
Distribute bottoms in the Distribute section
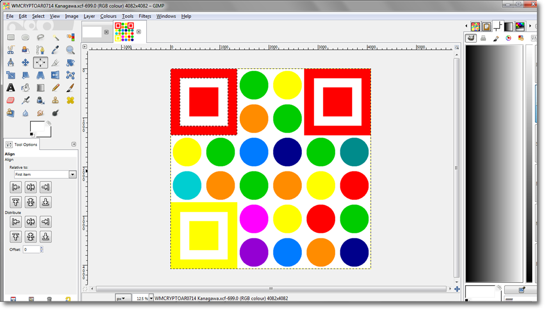45,237
